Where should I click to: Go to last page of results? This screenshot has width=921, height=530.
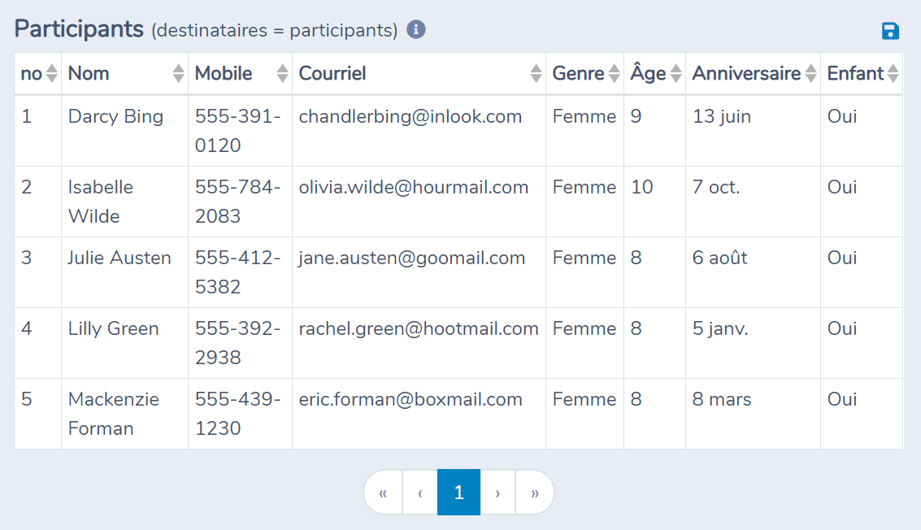[x=535, y=493]
